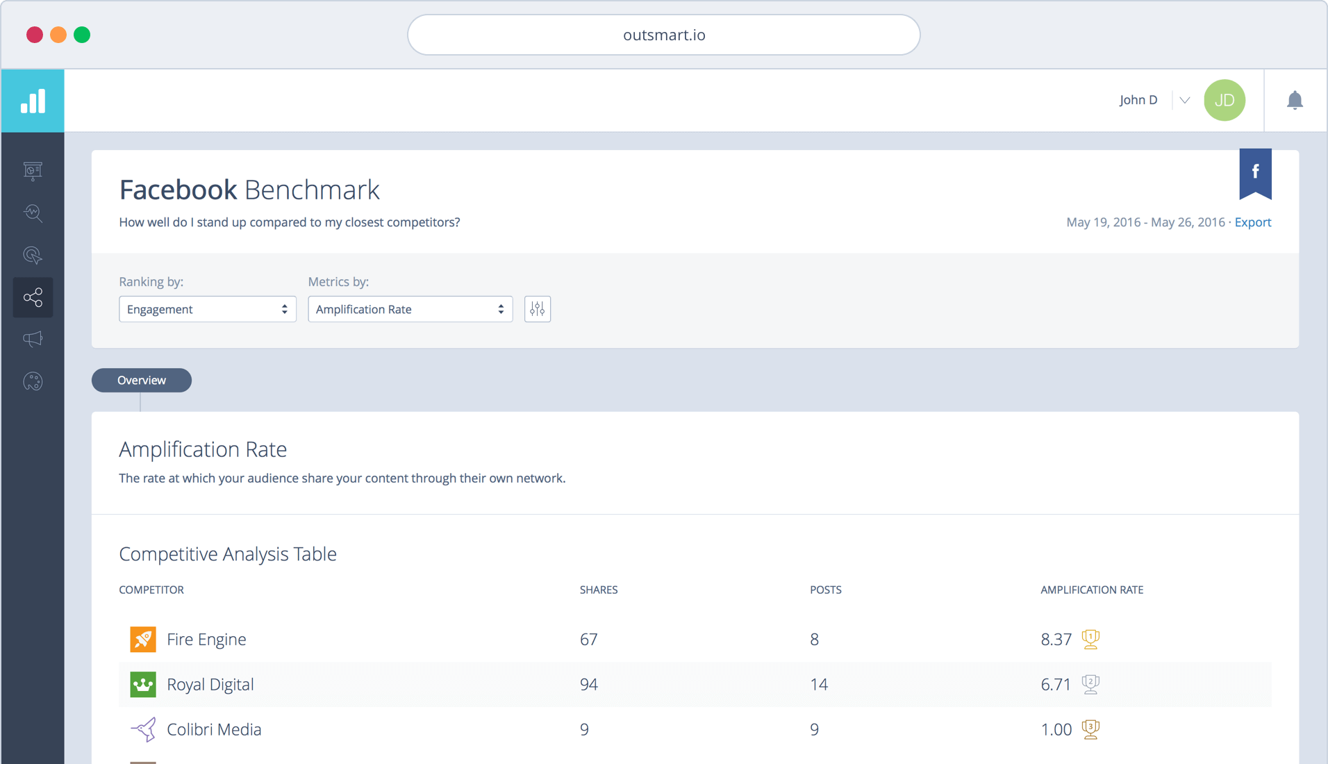
Task: Click the Export link
Action: [1253, 222]
